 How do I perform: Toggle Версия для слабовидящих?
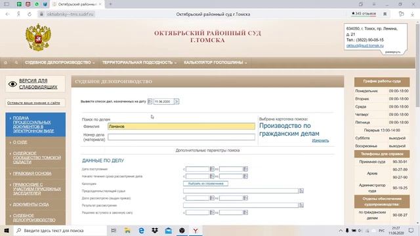click(x=35, y=84)
